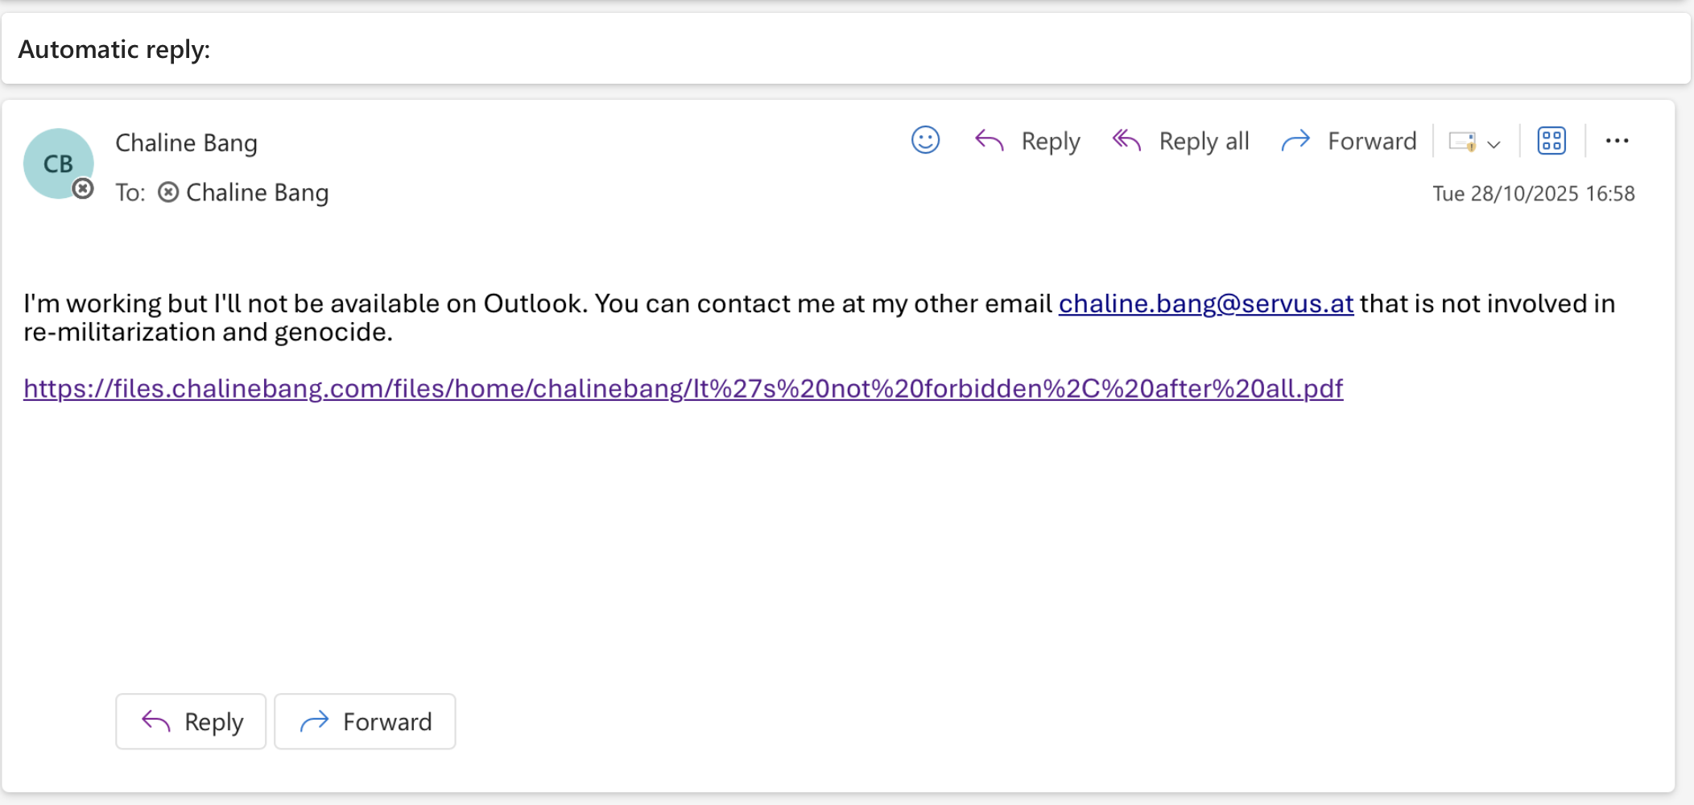The width and height of the screenshot is (1694, 805).
Task: Expand the chevron beside the envelope icon
Action: point(1494,144)
